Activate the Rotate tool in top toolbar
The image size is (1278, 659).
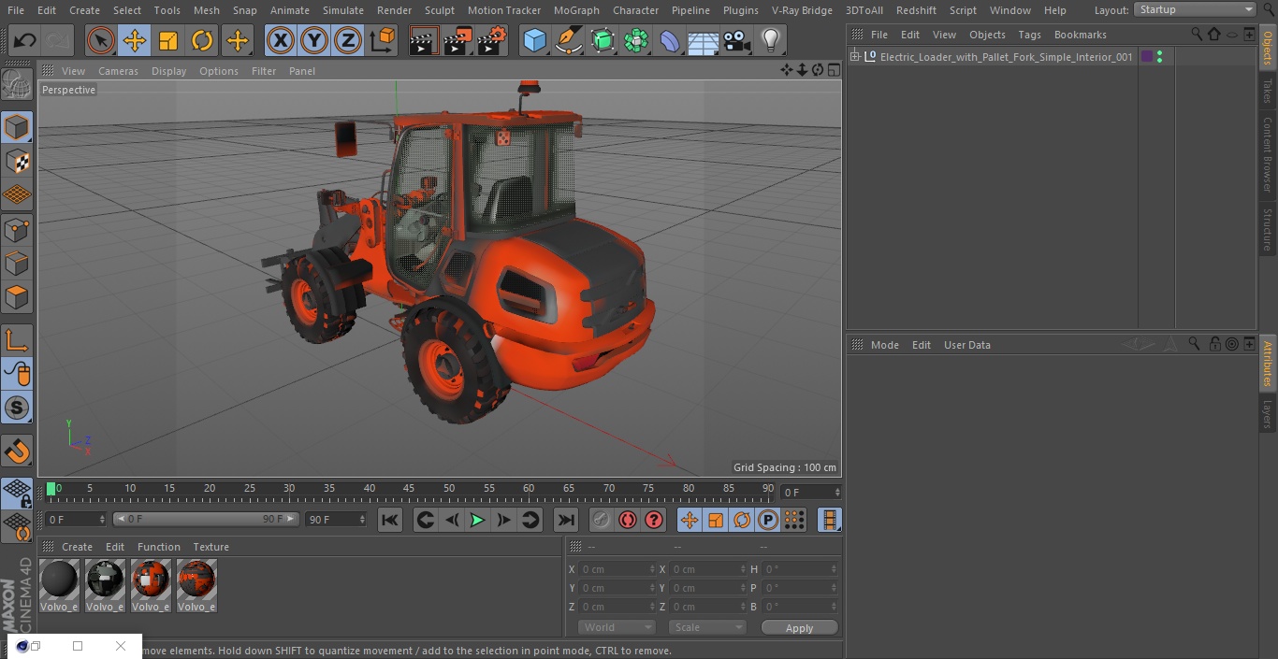pos(202,40)
